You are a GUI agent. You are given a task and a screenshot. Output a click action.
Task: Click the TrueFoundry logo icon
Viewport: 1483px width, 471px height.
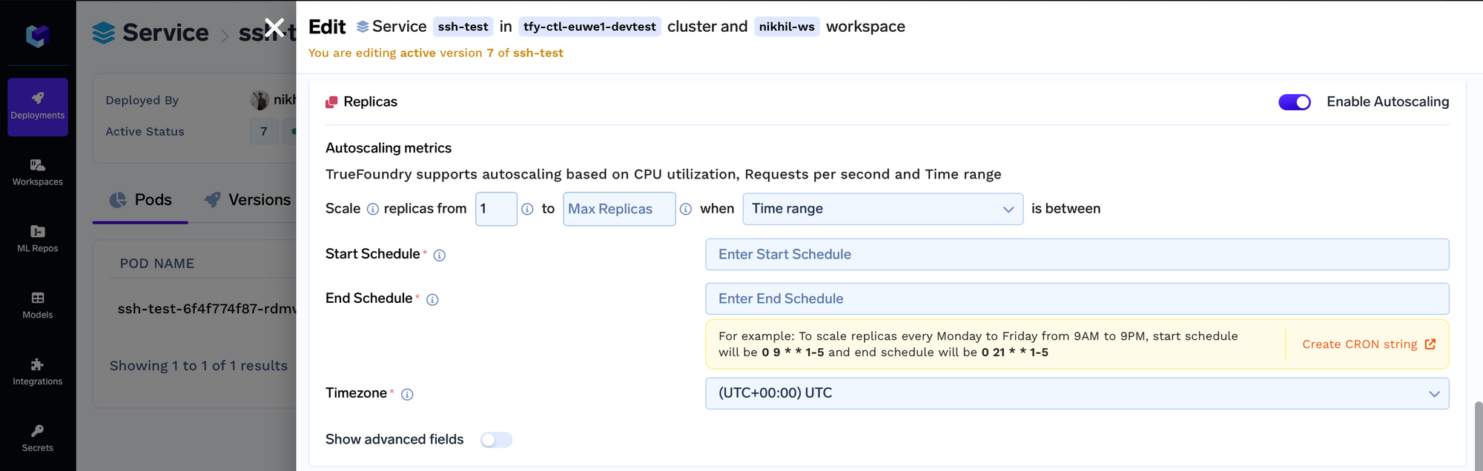[x=38, y=35]
